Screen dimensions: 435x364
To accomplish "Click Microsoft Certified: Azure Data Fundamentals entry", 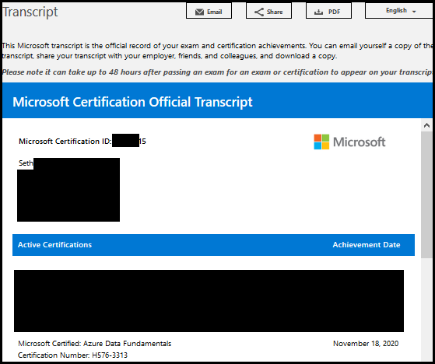I will tap(95, 344).
